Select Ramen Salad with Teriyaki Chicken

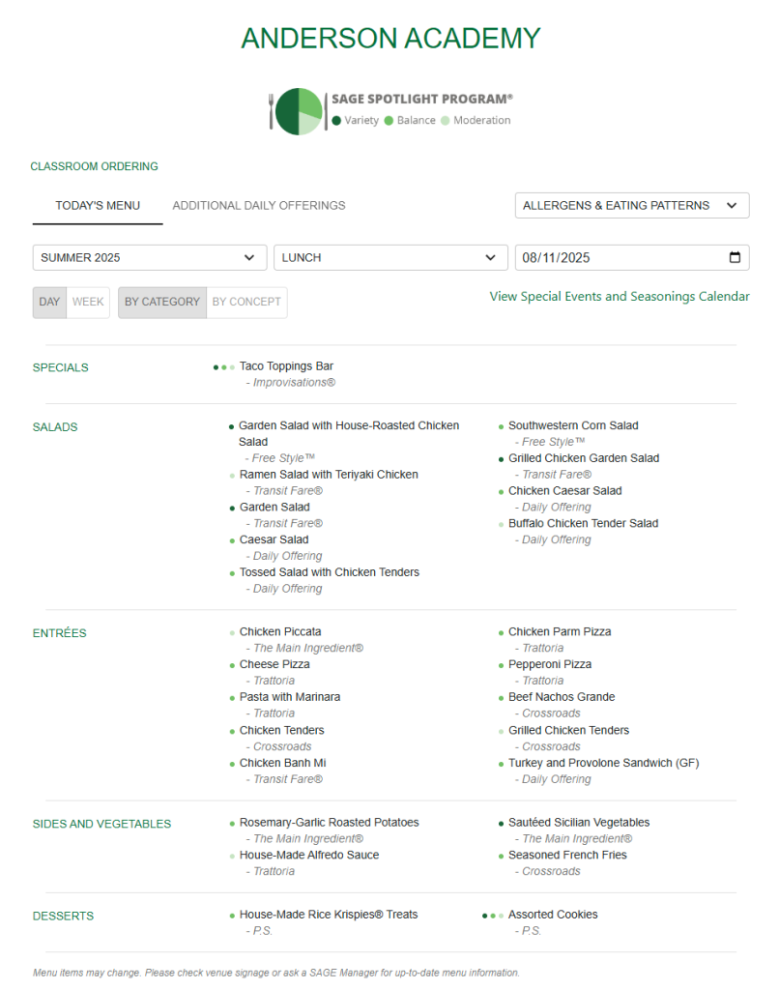click(329, 474)
